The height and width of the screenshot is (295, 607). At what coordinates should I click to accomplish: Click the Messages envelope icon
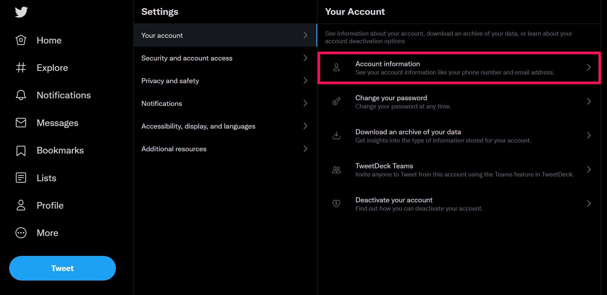click(x=21, y=123)
